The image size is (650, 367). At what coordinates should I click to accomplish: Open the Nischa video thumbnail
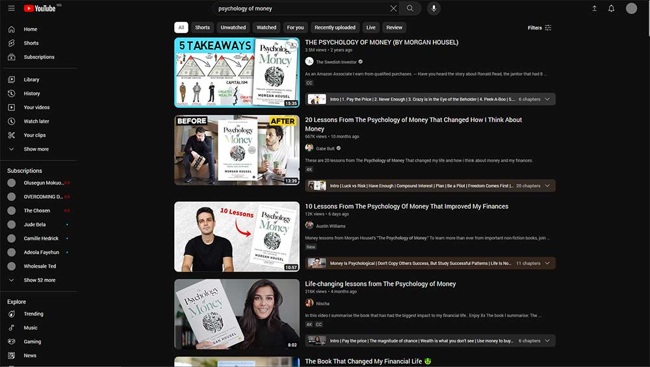237,314
